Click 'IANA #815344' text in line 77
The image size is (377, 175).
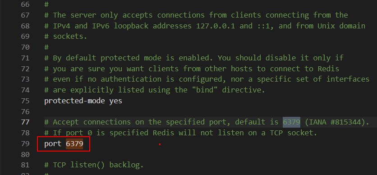click(x=335, y=122)
